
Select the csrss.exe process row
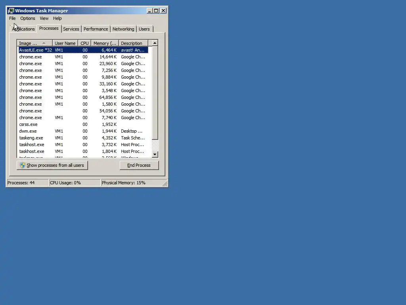tap(83, 124)
